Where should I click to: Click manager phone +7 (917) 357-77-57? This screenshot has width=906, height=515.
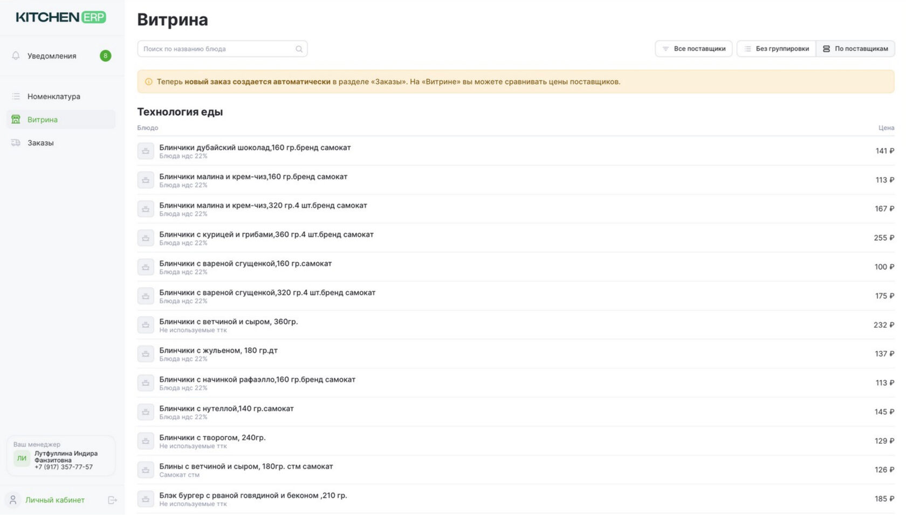point(64,467)
